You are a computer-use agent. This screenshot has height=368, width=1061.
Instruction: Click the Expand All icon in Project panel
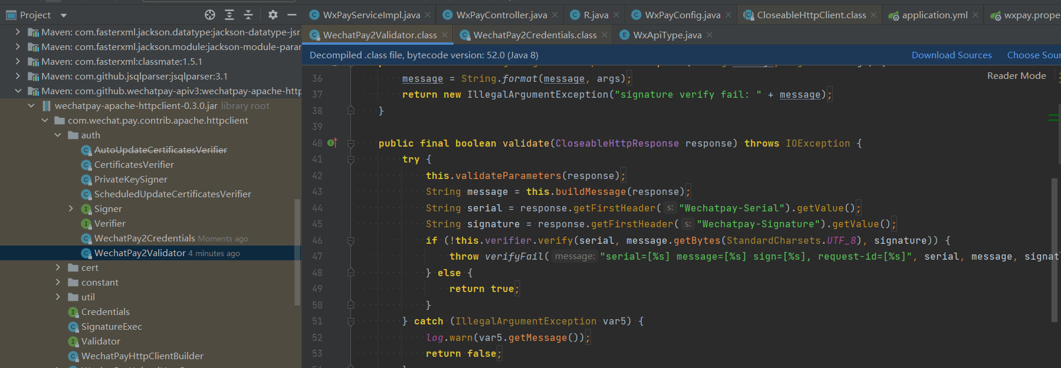(229, 15)
